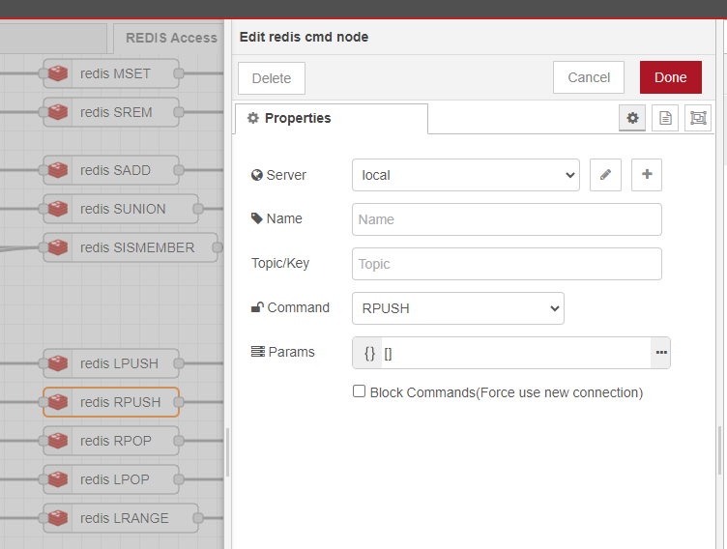The width and height of the screenshot is (727, 549).
Task: Change Params type selector JSON braces
Action: pyautogui.click(x=369, y=354)
